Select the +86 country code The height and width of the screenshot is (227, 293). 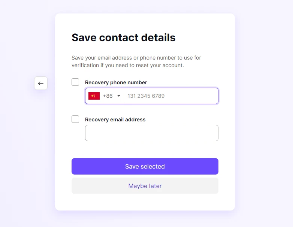point(108,96)
